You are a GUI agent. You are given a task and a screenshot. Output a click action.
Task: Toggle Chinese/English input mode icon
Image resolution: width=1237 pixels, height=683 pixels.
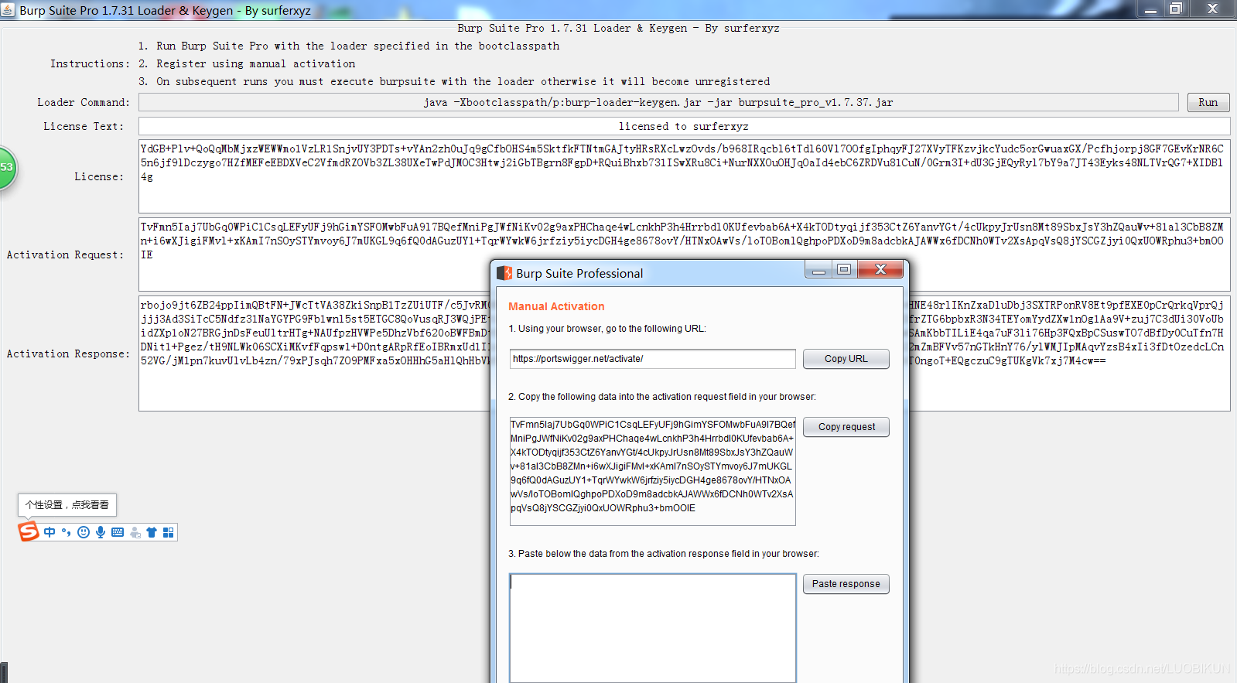tap(50, 532)
